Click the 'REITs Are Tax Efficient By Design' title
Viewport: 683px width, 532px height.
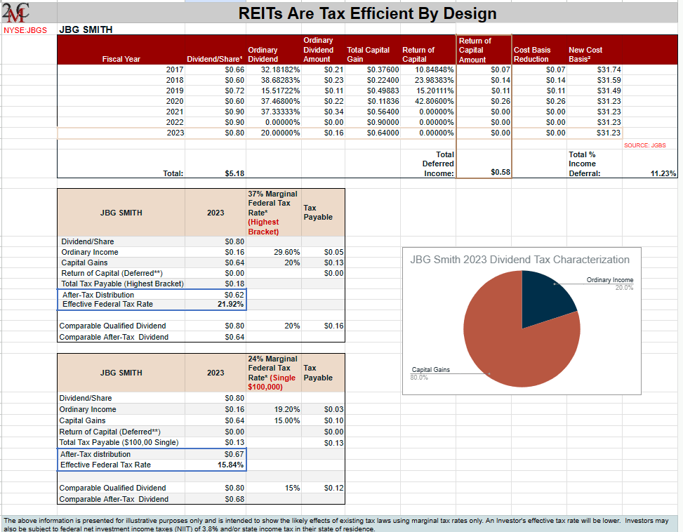[x=367, y=13]
